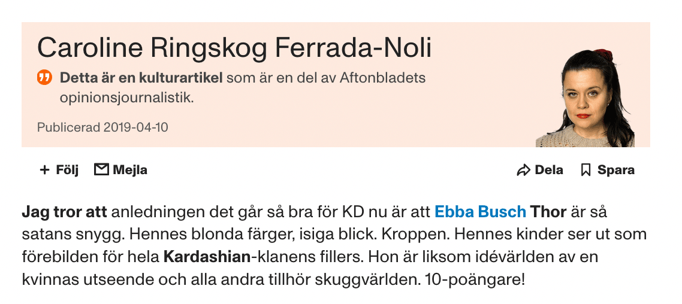682x304 pixels.
Task: Follow the author via Följ label
Action: point(67,170)
